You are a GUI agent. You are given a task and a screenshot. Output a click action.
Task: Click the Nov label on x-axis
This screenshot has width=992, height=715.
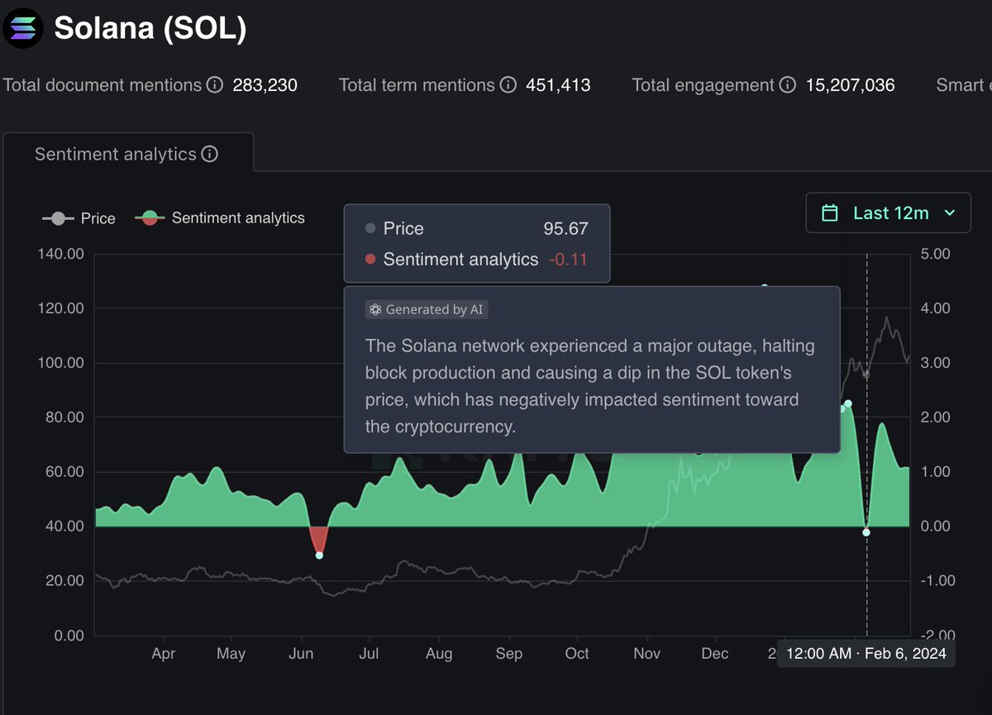point(647,654)
